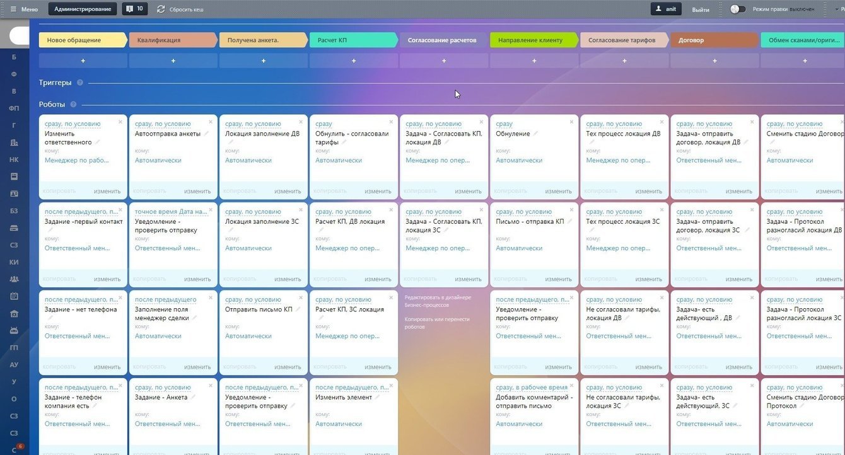Viewport: 845px width, 455px height.
Task: Open the КИ item in sidebar
Action: (x=14, y=262)
